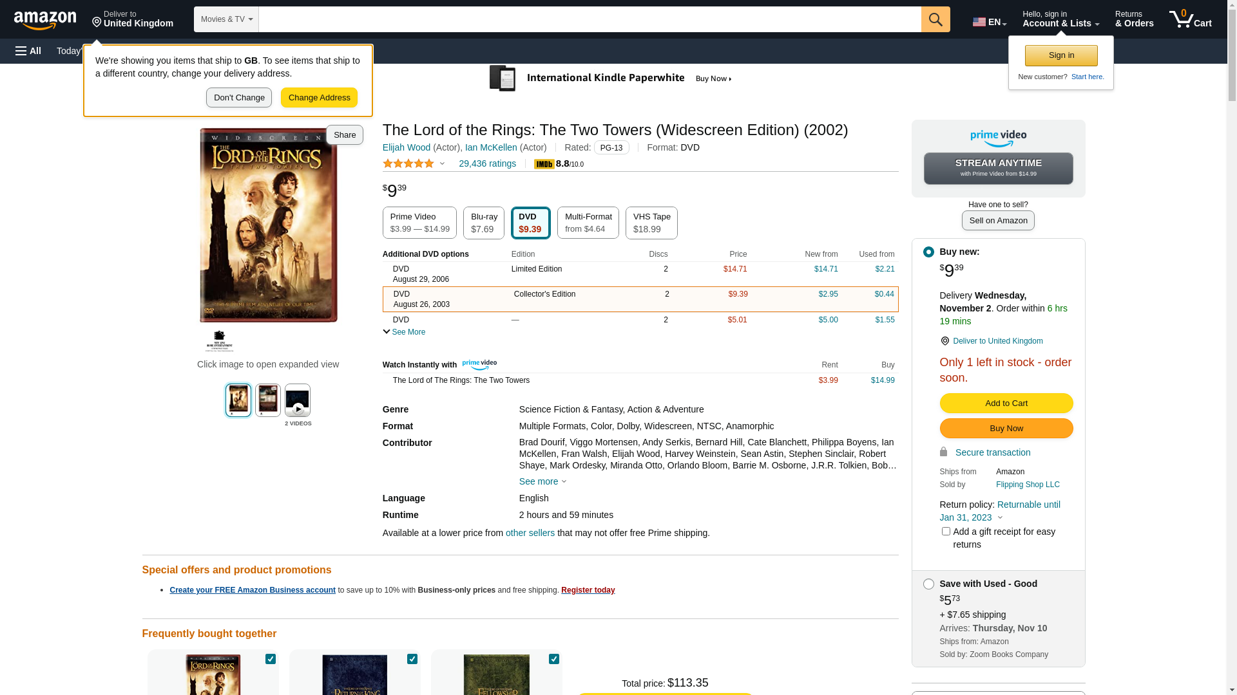Open the Movies & TV search category dropdown
Image resolution: width=1237 pixels, height=695 pixels.
(x=226, y=19)
